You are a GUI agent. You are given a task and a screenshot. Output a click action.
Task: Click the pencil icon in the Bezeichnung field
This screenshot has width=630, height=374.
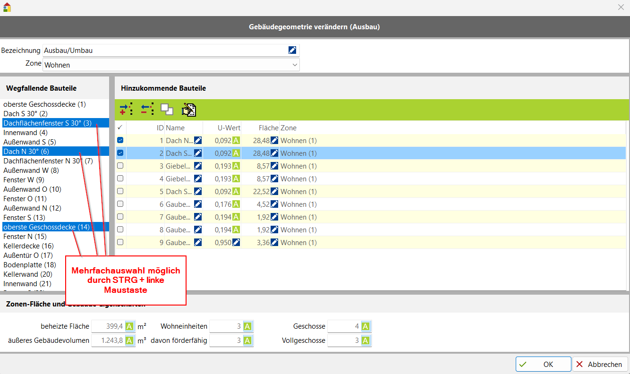point(292,51)
